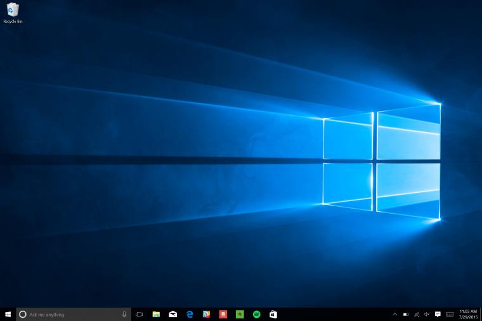
Task: Open the green square app in taskbar
Action: (x=240, y=314)
